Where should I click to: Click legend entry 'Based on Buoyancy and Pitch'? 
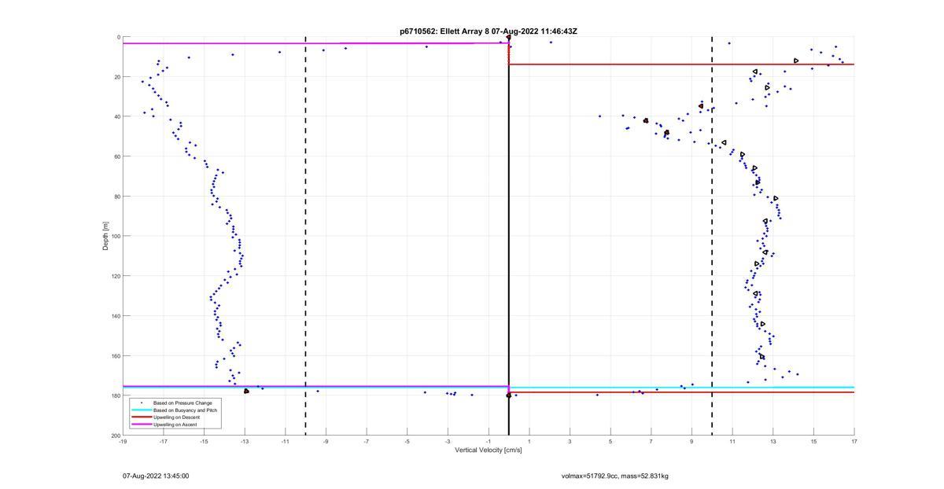186,410
